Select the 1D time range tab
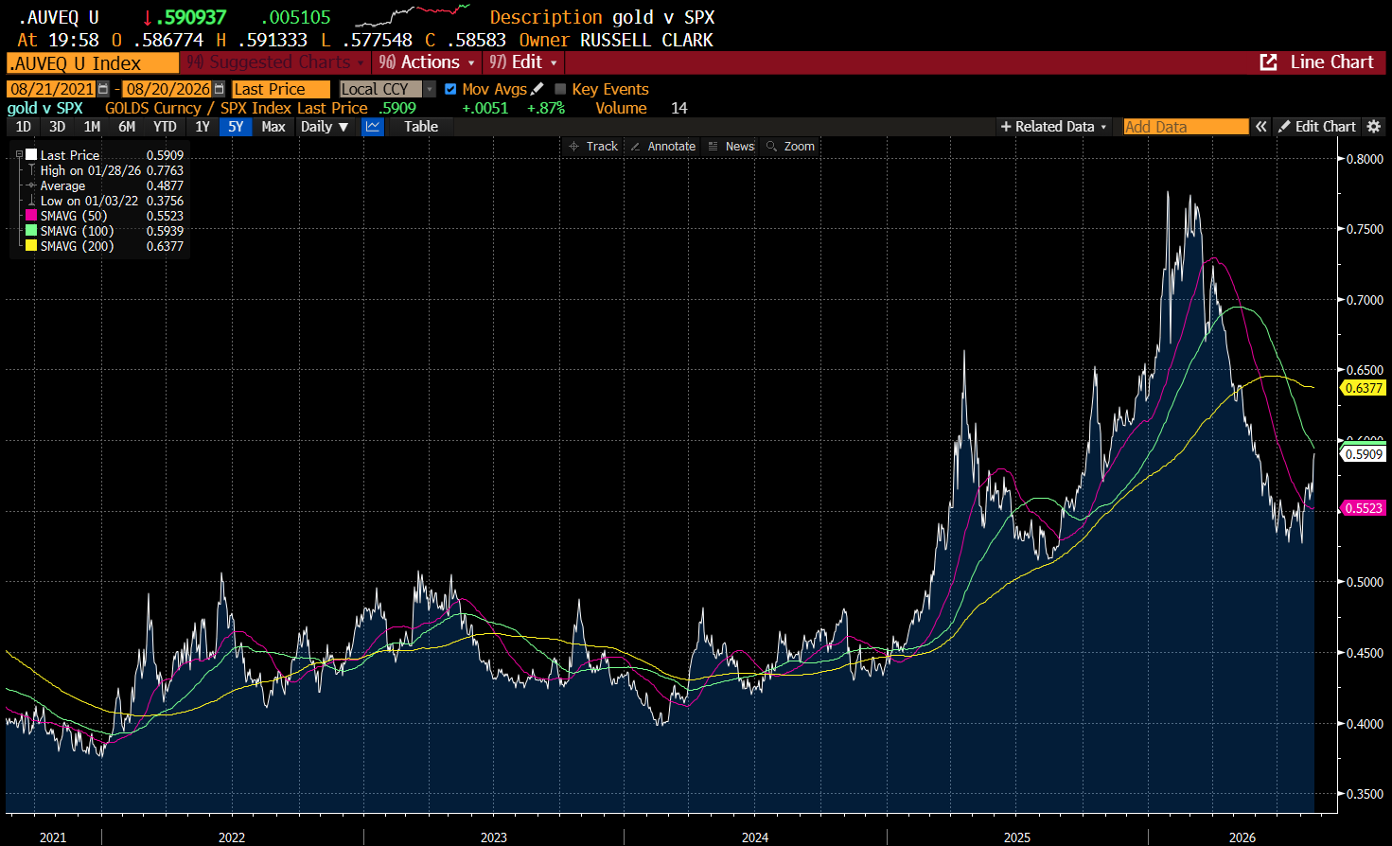Image resolution: width=1392 pixels, height=846 pixels. click(24, 127)
